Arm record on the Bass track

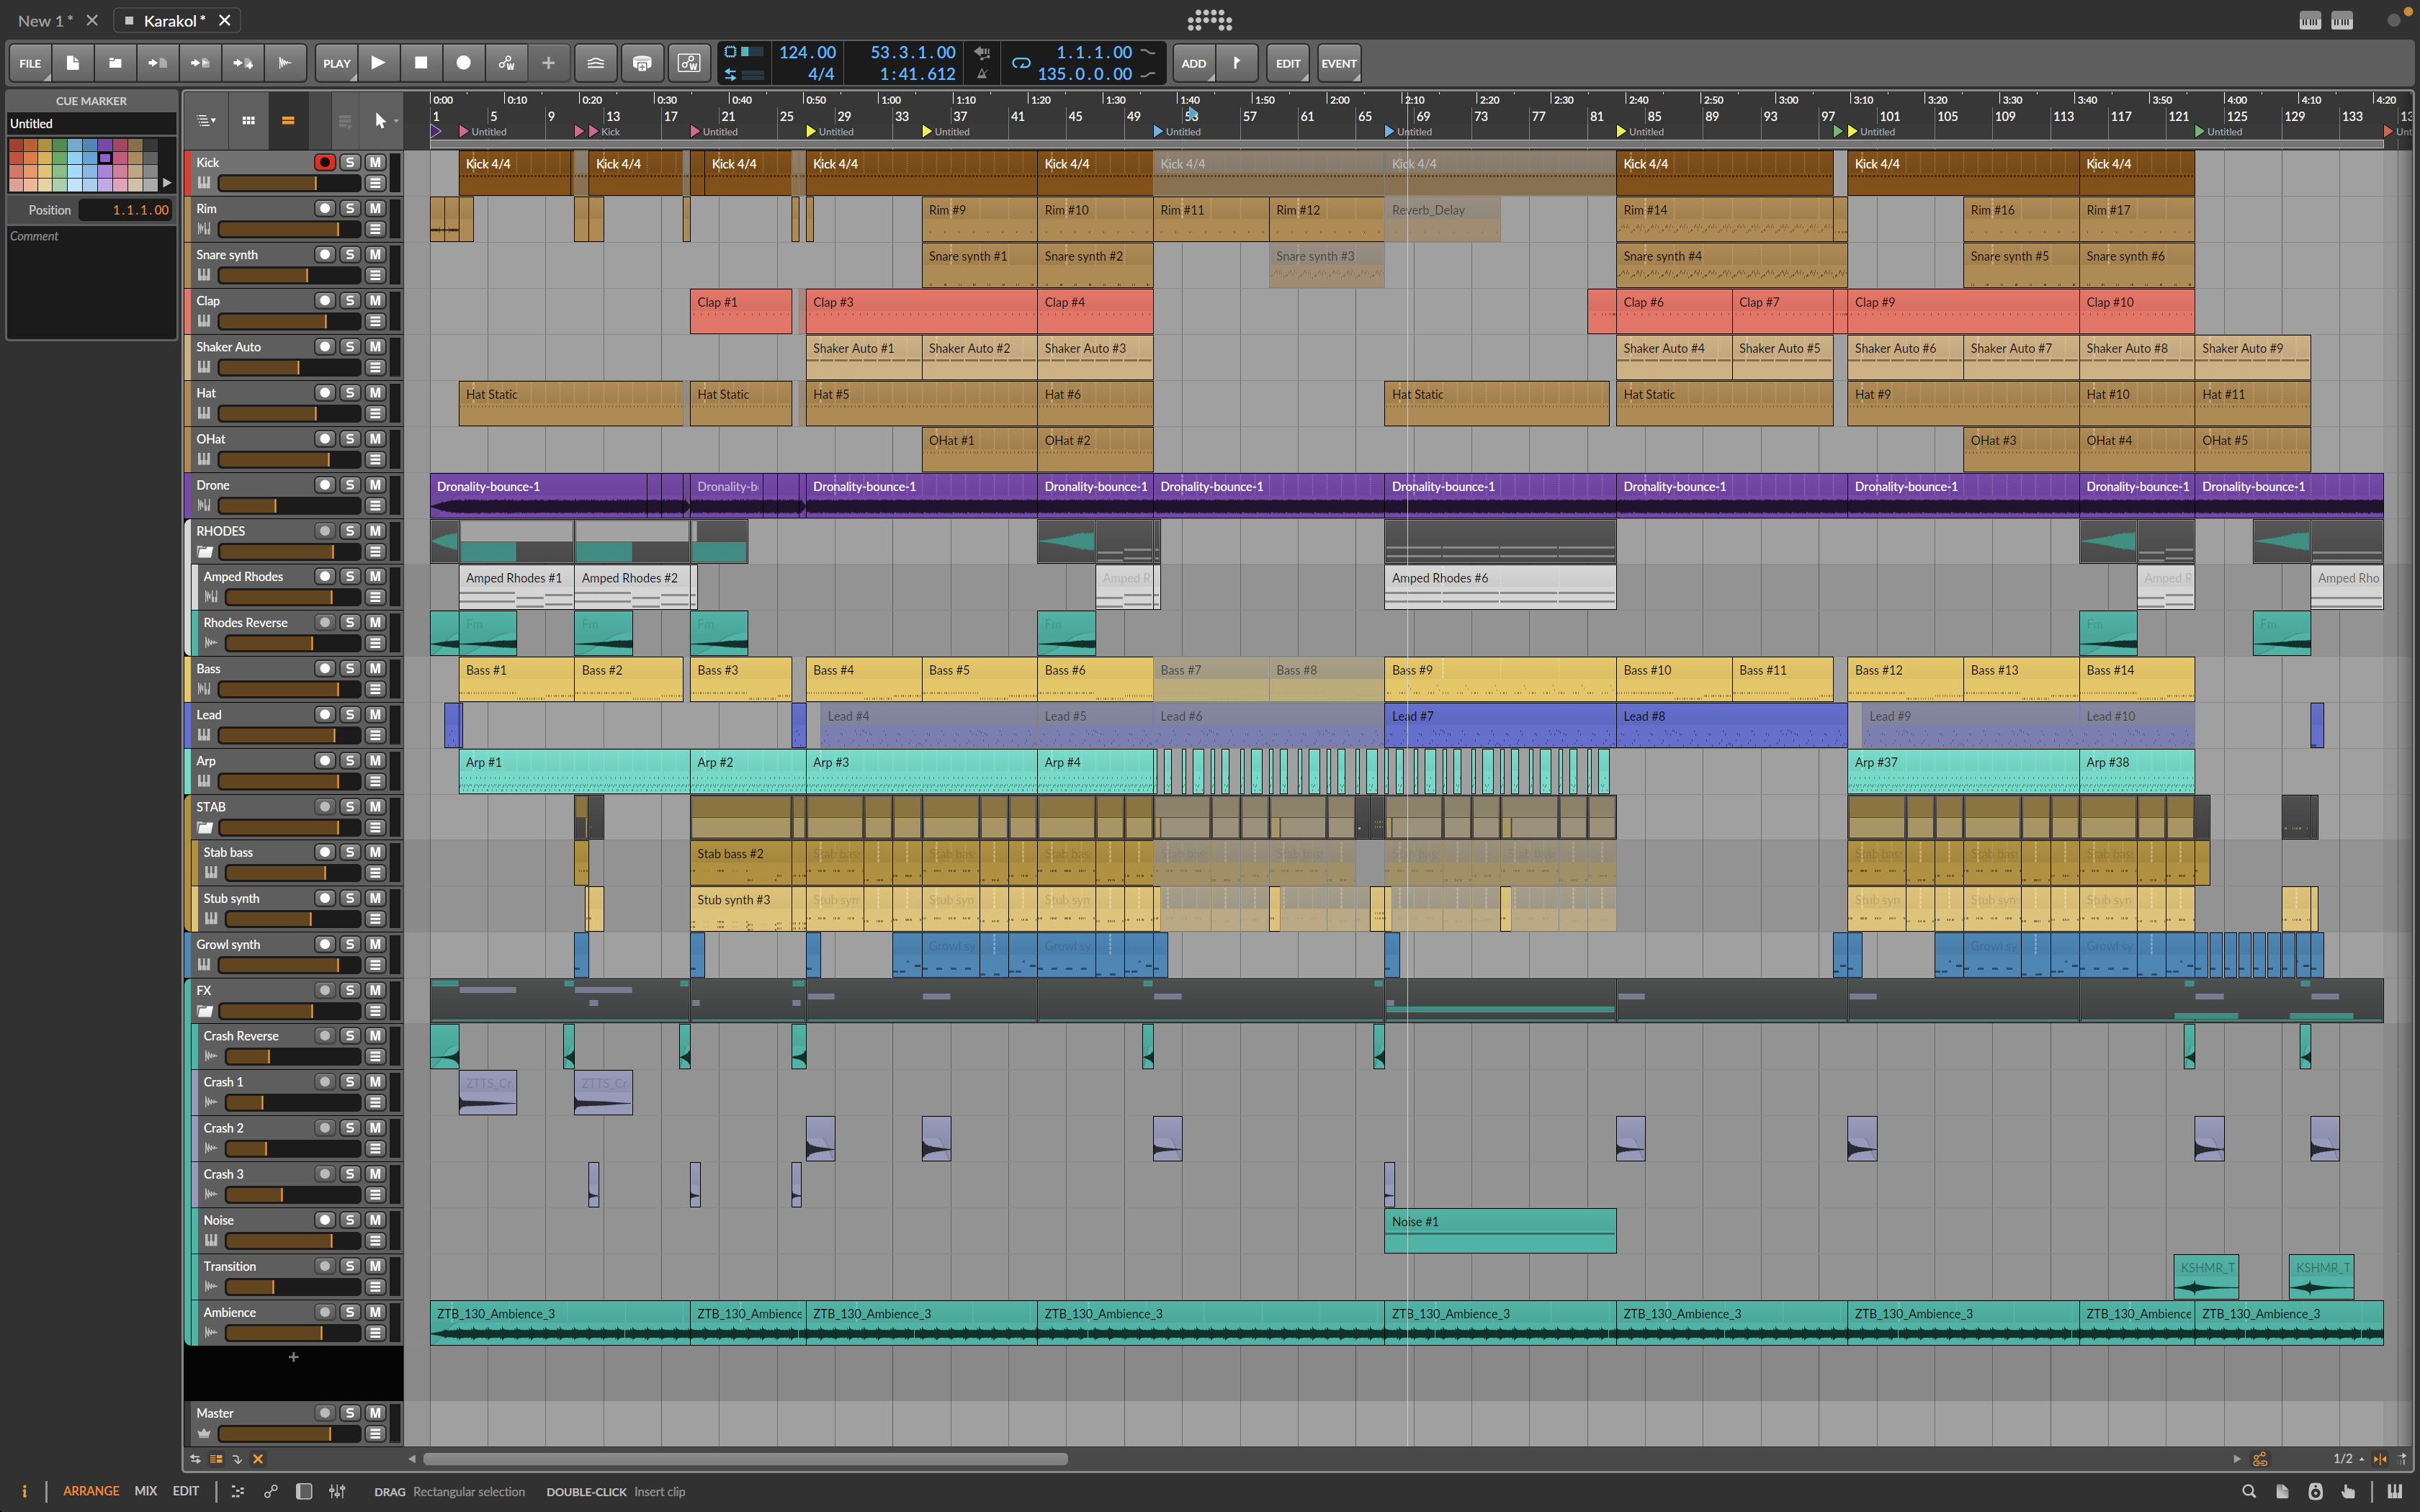(x=324, y=668)
